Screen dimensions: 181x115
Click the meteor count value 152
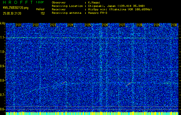tap(43, 14)
